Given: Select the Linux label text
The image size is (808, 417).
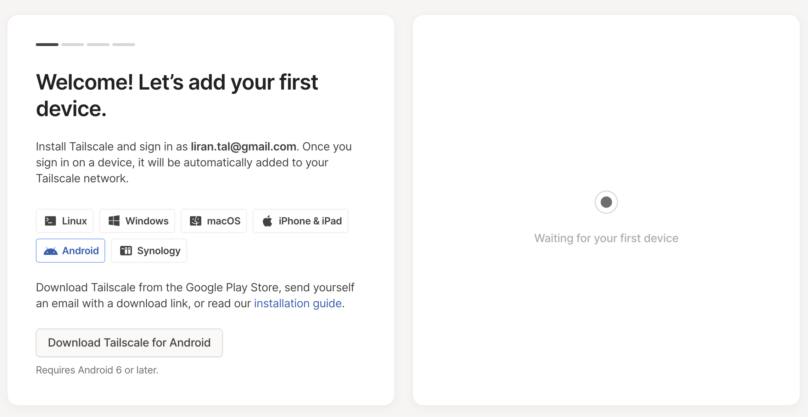Looking at the screenshot, I should 74,221.
